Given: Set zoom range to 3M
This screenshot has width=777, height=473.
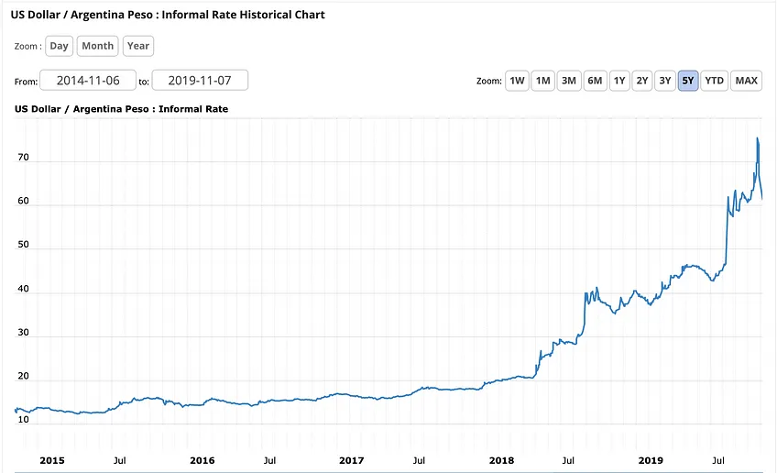Looking at the screenshot, I should point(569,81).
